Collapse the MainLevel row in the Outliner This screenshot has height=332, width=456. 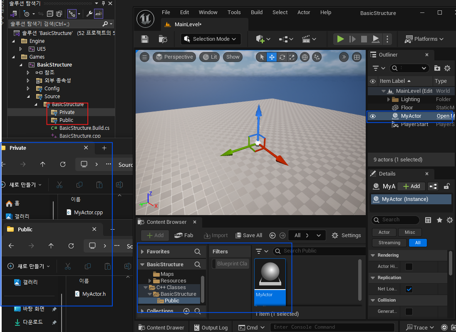point(384,91)
